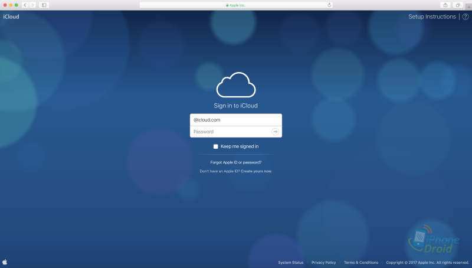This screenshot has height=268, width=472.
Task: Click the Apple logo in the footer
Action: [5, 262]
